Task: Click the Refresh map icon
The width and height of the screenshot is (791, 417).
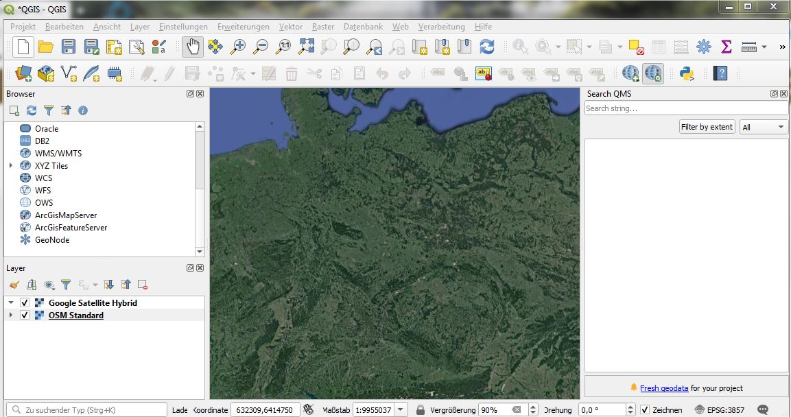Action: 487,47
